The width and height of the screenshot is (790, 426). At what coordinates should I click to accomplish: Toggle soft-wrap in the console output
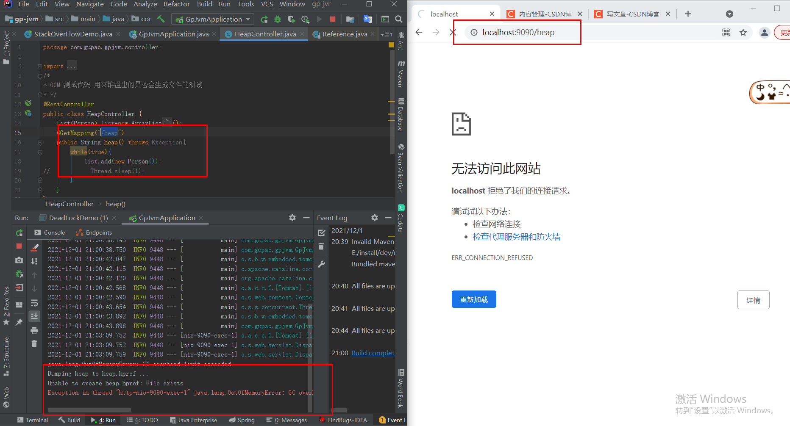coord(35,303)
